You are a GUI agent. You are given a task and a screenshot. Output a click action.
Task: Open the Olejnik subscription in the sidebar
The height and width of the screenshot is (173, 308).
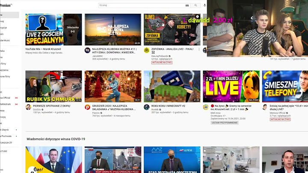coord(4,130)
